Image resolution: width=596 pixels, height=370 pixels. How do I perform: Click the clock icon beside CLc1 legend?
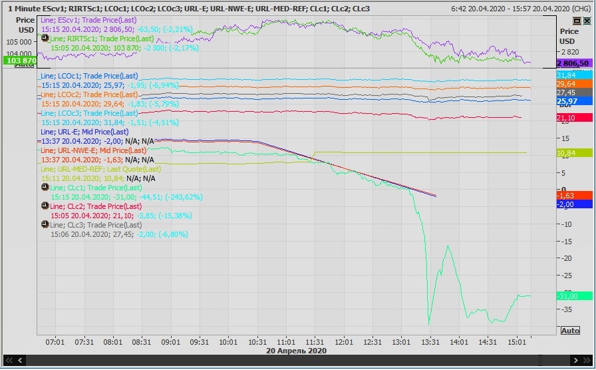(x=45, y=187)
